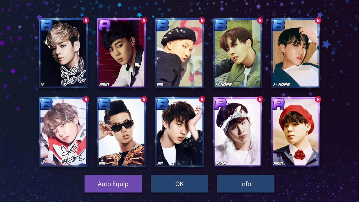Click the Auto Equip button
Viewport: 359px width, 202px height.
[113, 184]
